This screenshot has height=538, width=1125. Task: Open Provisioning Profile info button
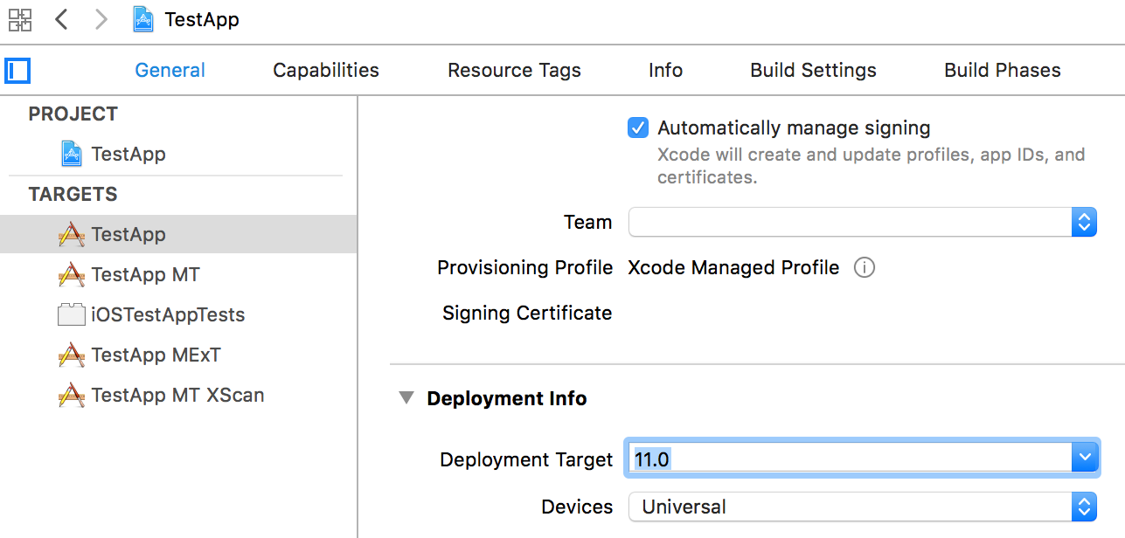pyautogui.click(x=864, y=268)
